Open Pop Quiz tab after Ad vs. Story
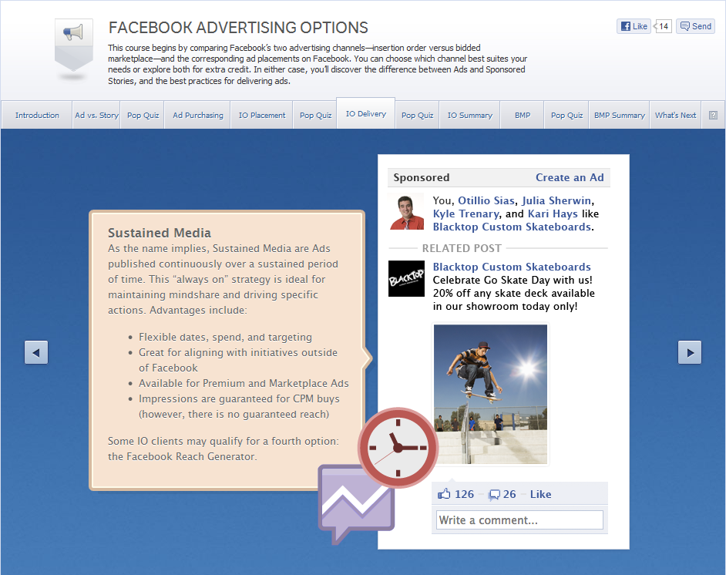This screenshot has height=575, width=726. point(143,116)
